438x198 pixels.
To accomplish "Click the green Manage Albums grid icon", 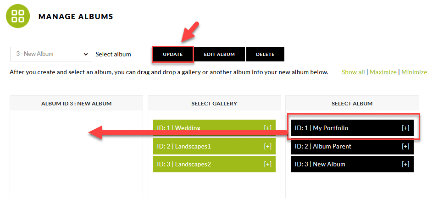I will coord(18,16).
